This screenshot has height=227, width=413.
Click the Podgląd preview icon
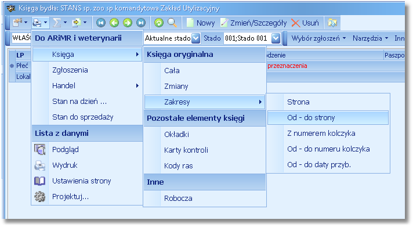click(x=40, y=149)
